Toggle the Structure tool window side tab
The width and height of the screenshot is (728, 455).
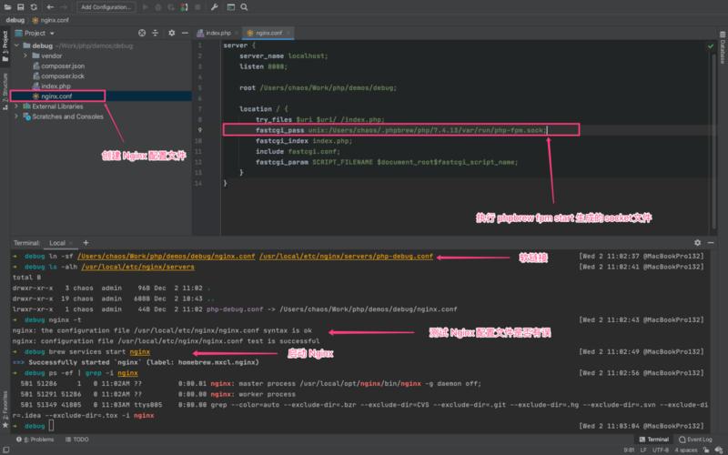[5, 91]
